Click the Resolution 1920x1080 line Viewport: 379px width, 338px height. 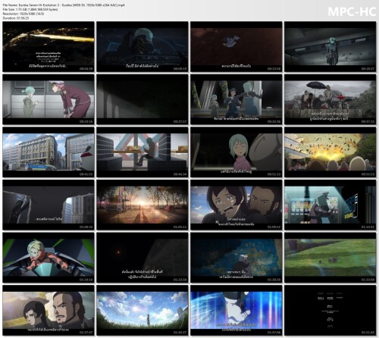point(23,14)
